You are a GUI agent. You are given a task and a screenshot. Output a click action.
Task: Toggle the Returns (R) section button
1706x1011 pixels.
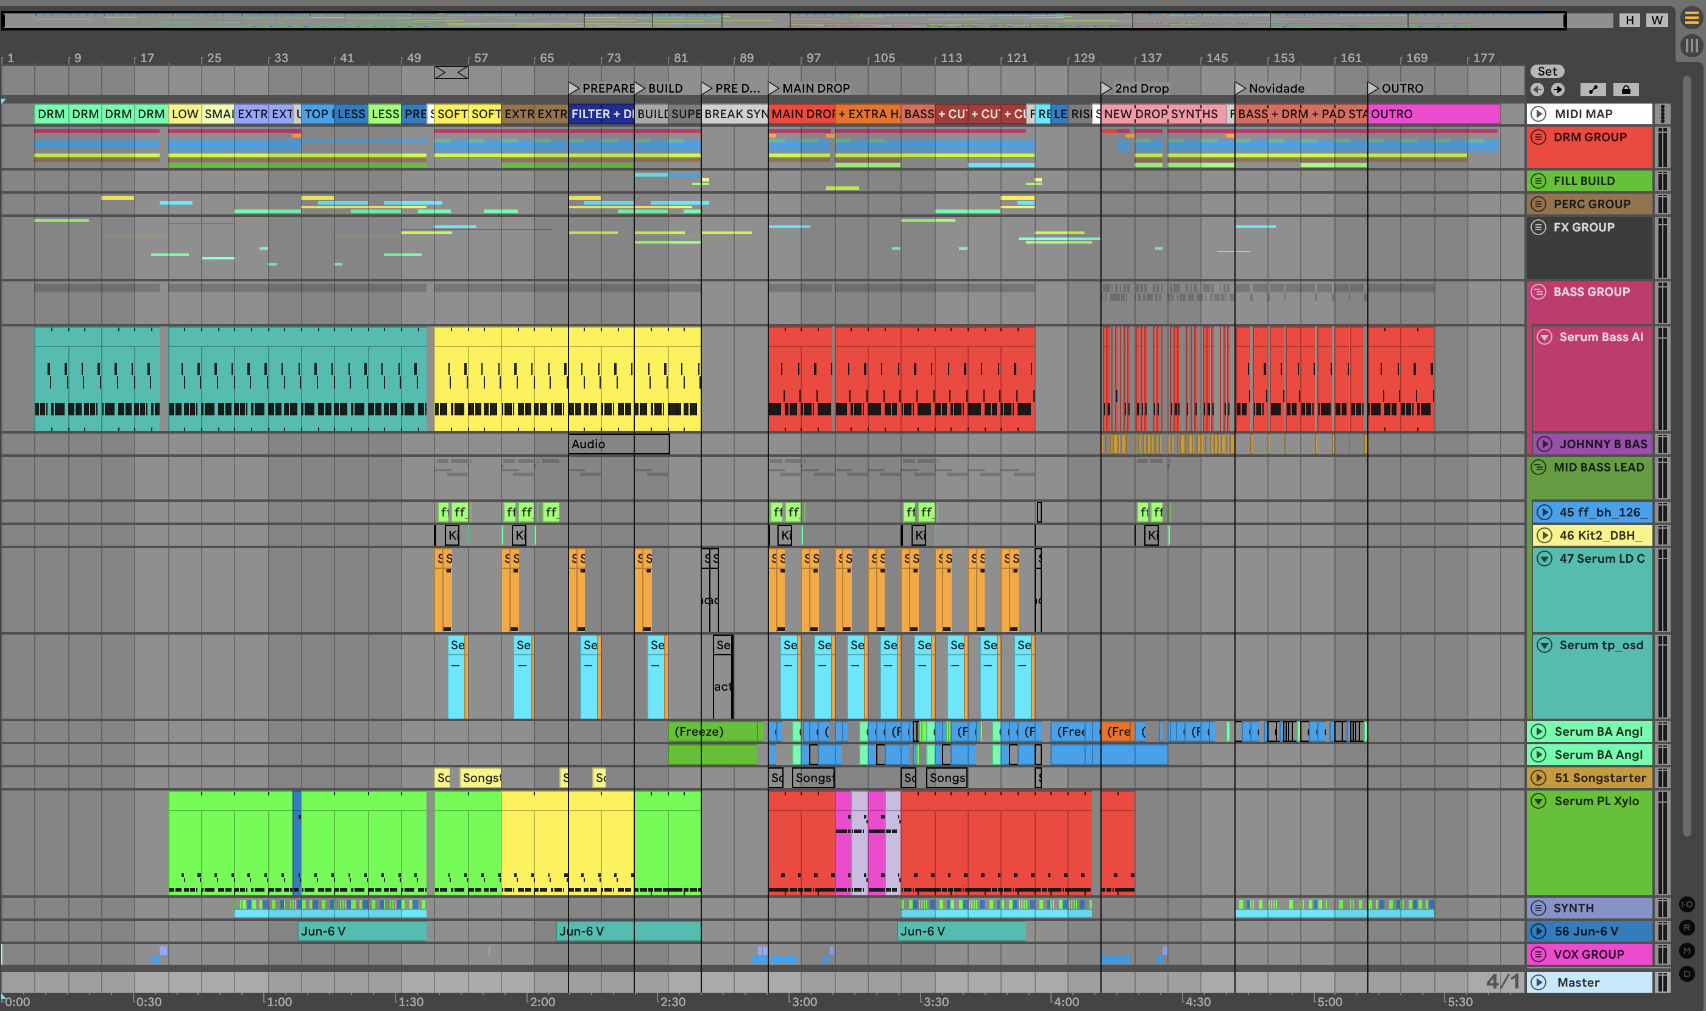(x=1687, y=927)
